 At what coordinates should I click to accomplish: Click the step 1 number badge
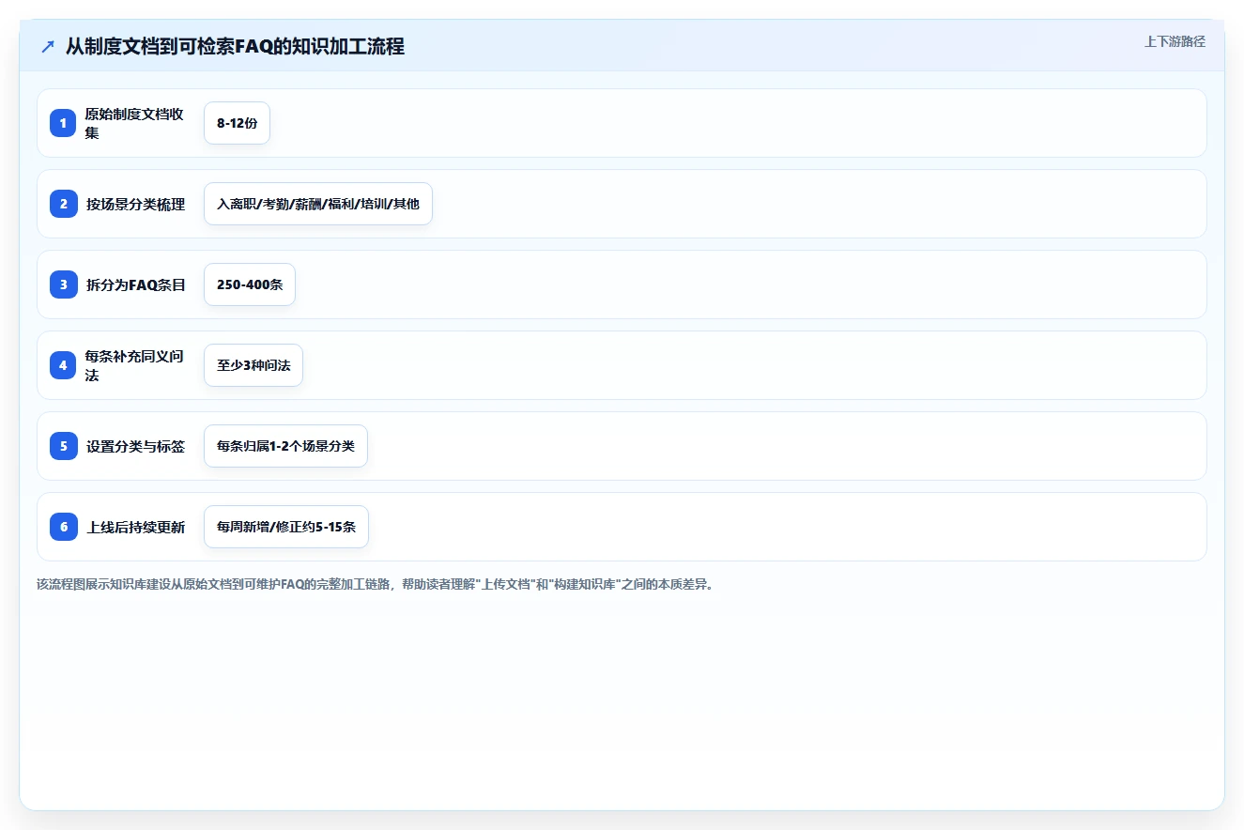click(x=63, y=123)
